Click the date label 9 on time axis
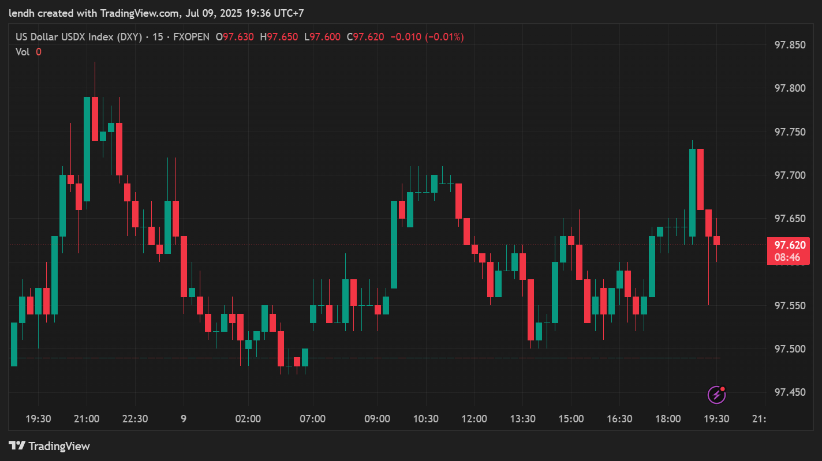This screenshot has width=822, height=461. pos(184,419)
